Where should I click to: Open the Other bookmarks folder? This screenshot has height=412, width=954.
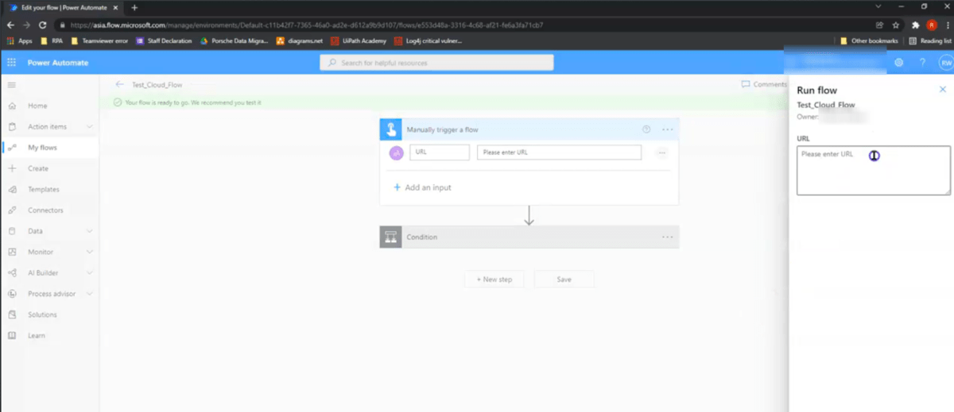pos(870,40)
